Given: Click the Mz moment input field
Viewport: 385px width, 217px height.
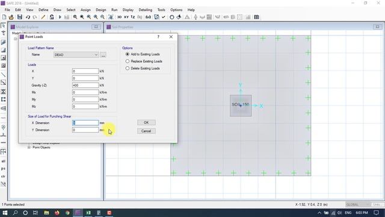Looking at the screenshot, I should [x=85, y=107].
